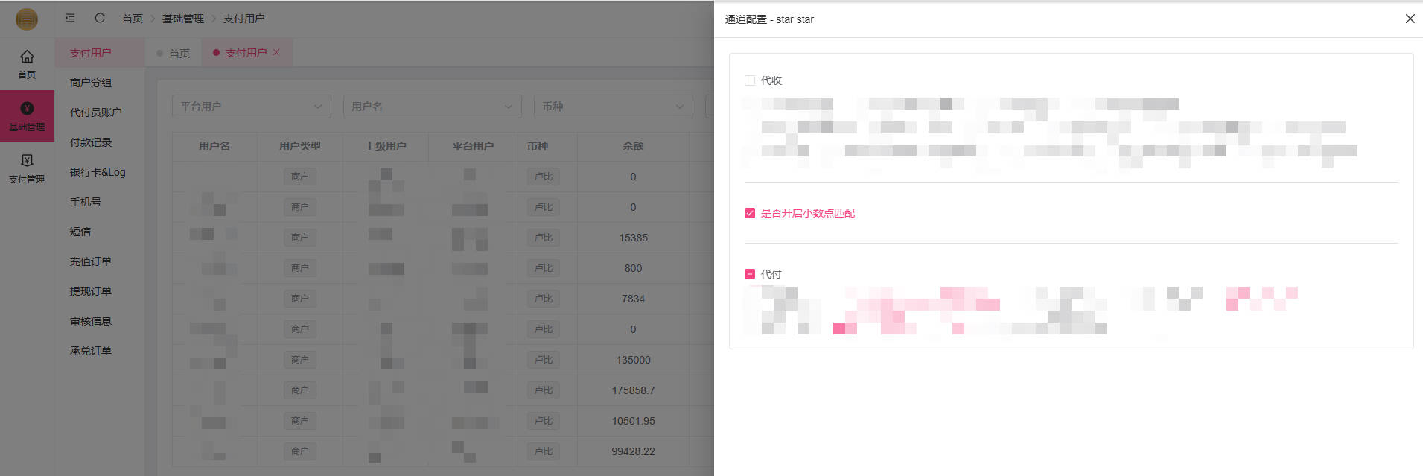Image resolution: width=1423 pixels, height=476 pixels.
Task: Click the home icon in left sidebar
Action: (x=27, y=57)
